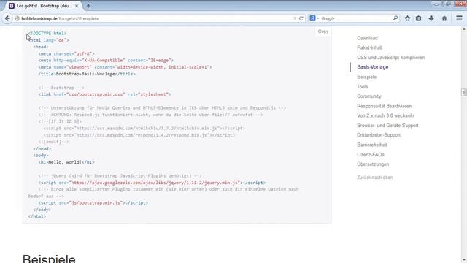Jump to the Paket-Inhalt section

pyautogui.click(x=370, y=47)
